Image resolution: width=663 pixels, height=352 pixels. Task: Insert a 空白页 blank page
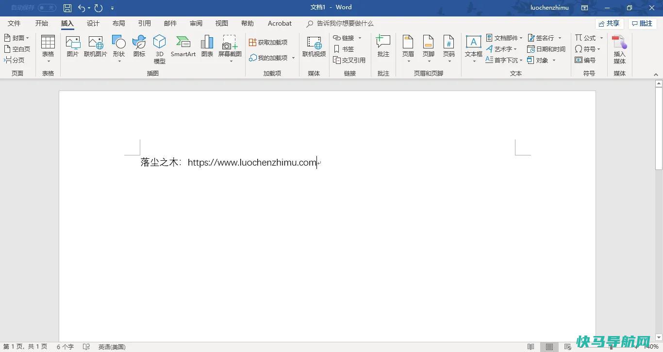point(17,49)
